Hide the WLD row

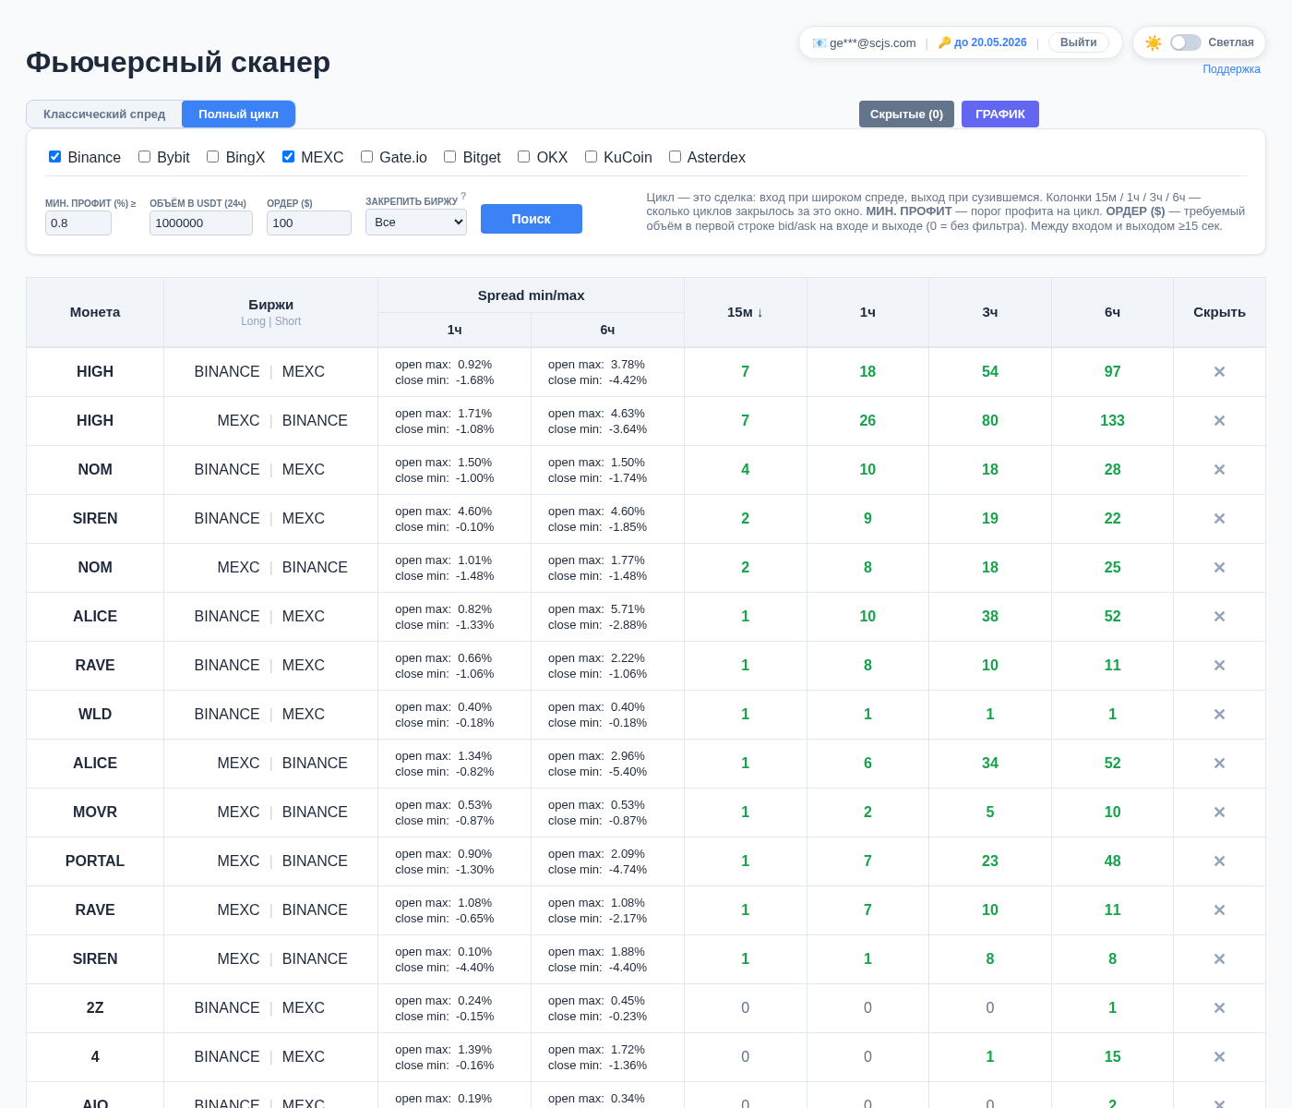tap(1219, 715)
